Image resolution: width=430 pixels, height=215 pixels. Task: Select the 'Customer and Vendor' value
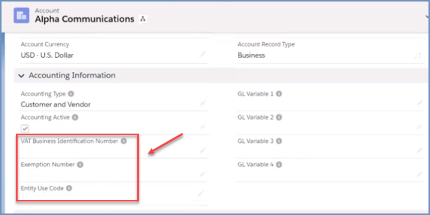click(56, 104)
